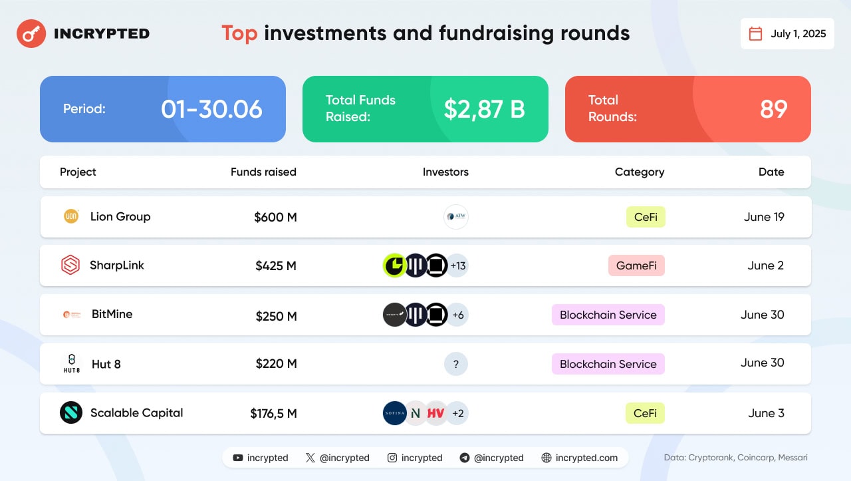Click the Total Funds Raised green card

[425, 109]
